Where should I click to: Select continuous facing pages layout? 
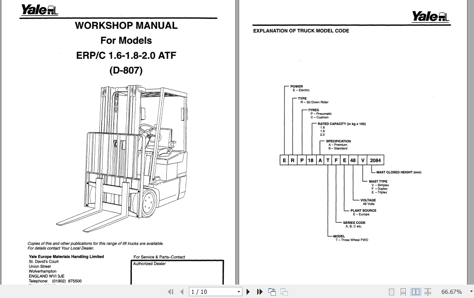[x=428, y=292]
